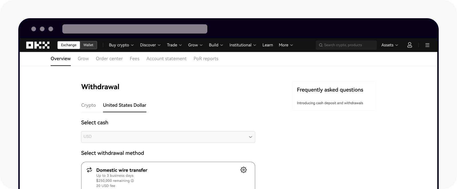The width and height of the screenshot is (457, 189).
Task: Click the OKX logo
Action: point(38,45)
